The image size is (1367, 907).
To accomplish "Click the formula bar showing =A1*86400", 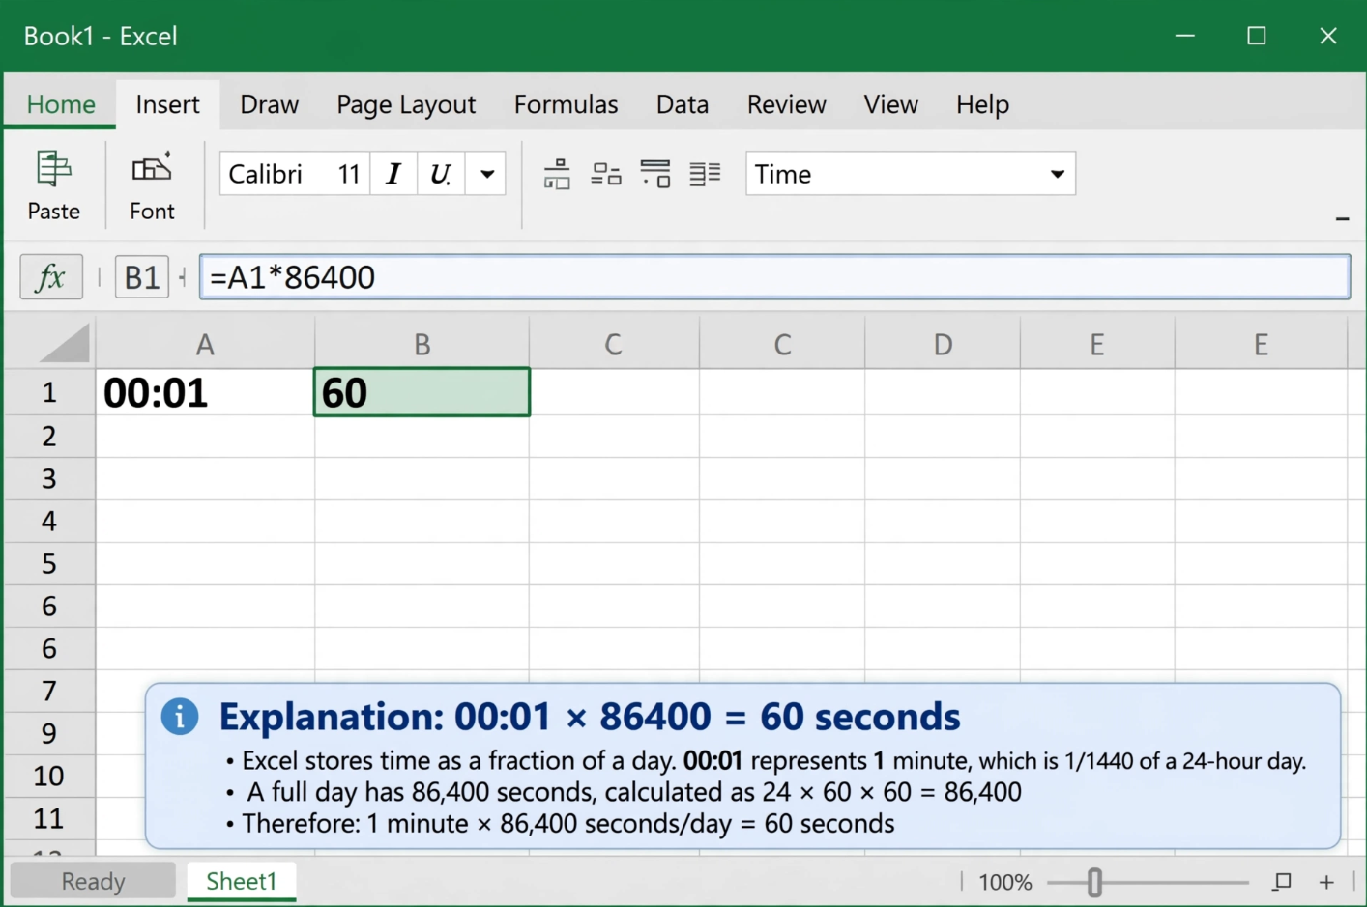I will coord(774,277).
